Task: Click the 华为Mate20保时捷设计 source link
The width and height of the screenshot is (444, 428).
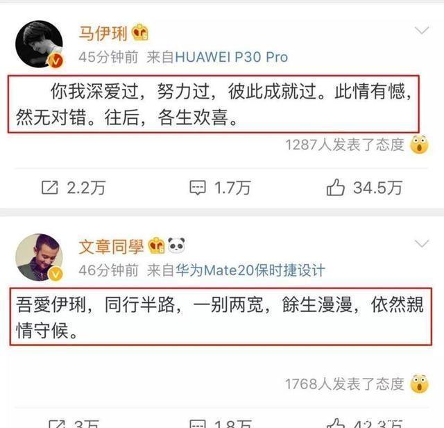Action: (x=250, y=270)
